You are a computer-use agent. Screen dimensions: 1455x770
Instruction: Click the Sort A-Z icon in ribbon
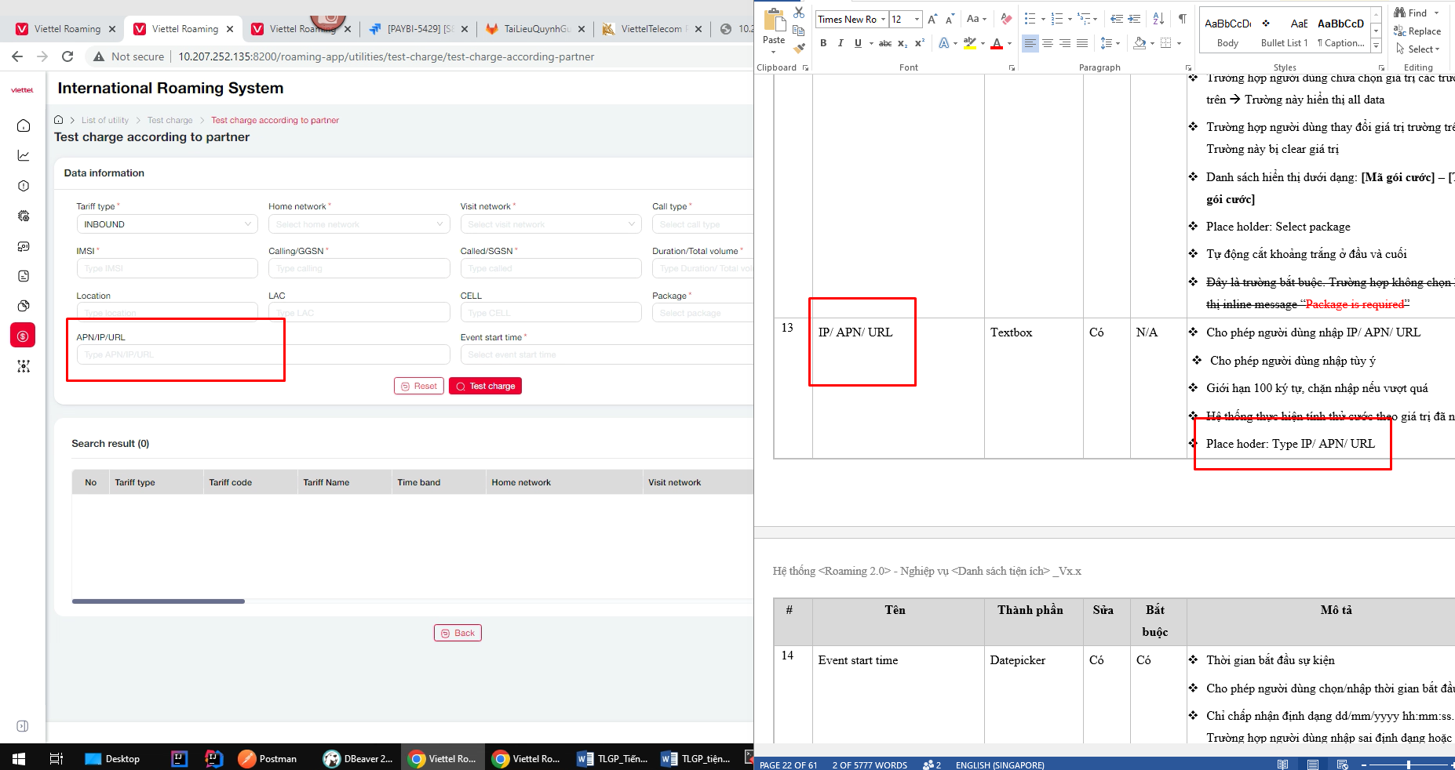[1158, 19]
